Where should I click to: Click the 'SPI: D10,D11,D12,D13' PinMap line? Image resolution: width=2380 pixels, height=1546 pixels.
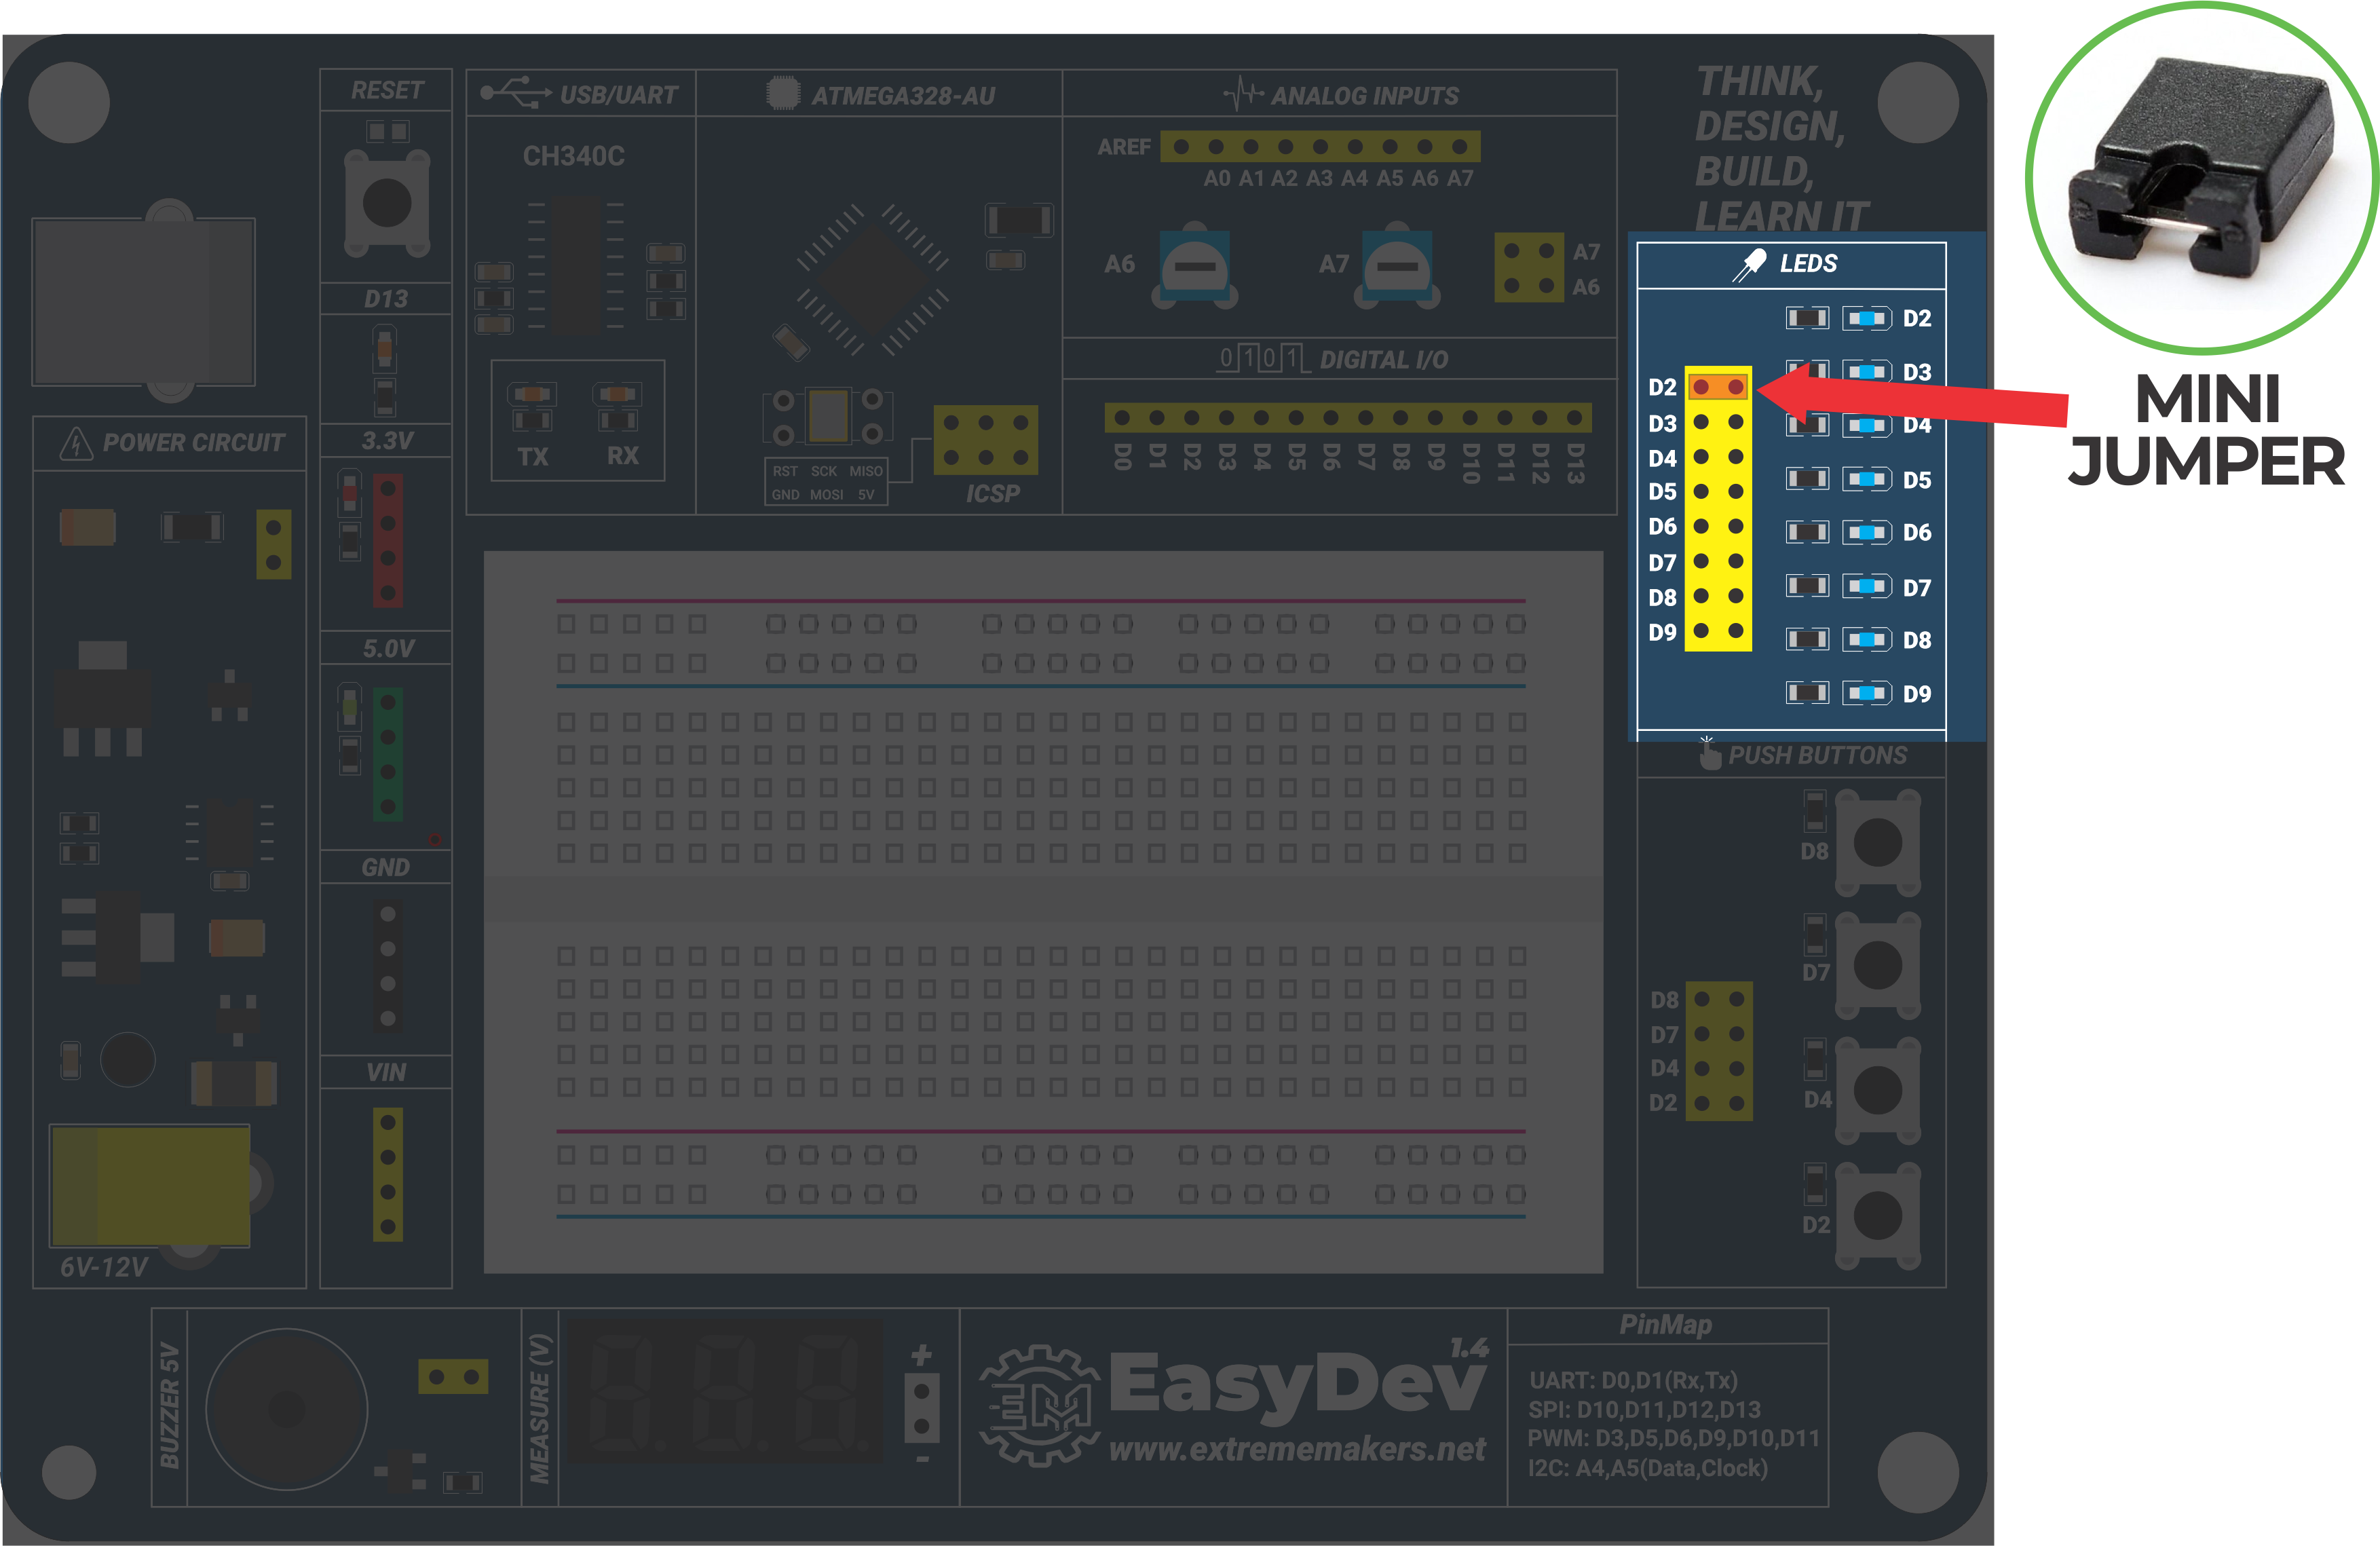[1645, 1409]
